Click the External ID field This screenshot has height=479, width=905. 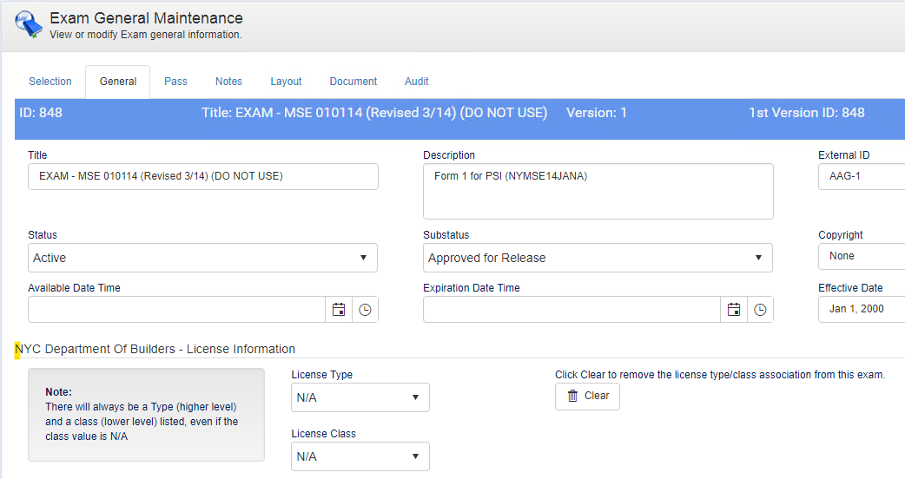click(860, 176)
